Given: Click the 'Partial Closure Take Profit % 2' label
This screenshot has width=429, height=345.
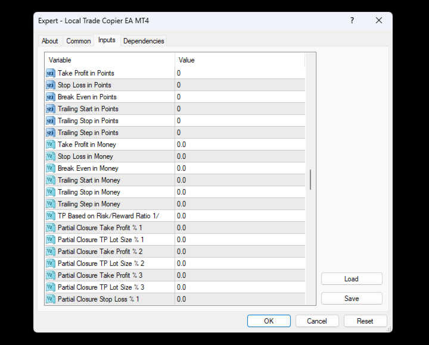Looking at the screenshot, I should (100, 252).
